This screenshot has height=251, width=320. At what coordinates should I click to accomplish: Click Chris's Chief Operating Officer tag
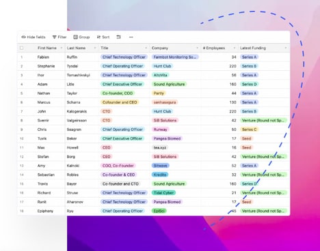point(122,130)
